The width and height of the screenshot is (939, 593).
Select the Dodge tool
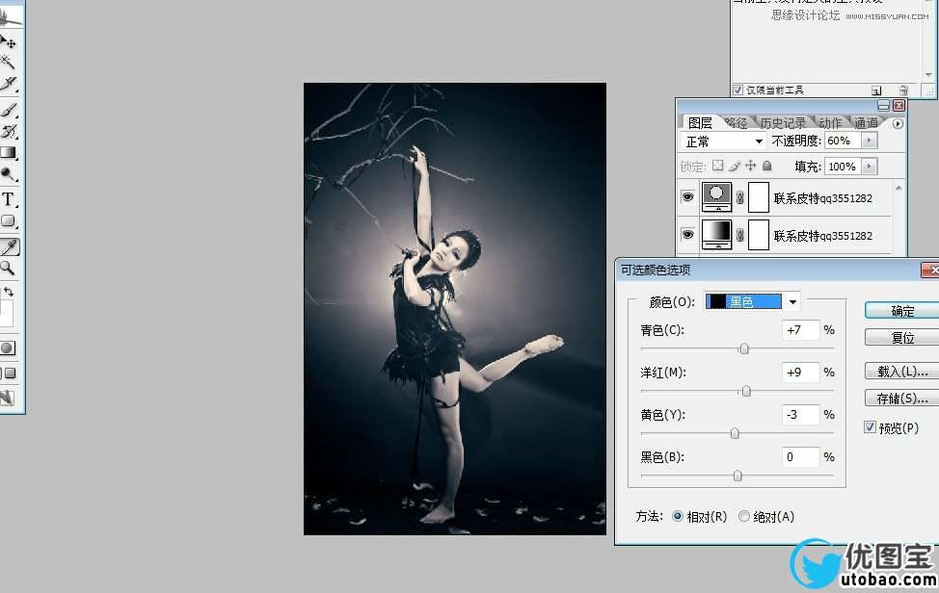[9, 174]
